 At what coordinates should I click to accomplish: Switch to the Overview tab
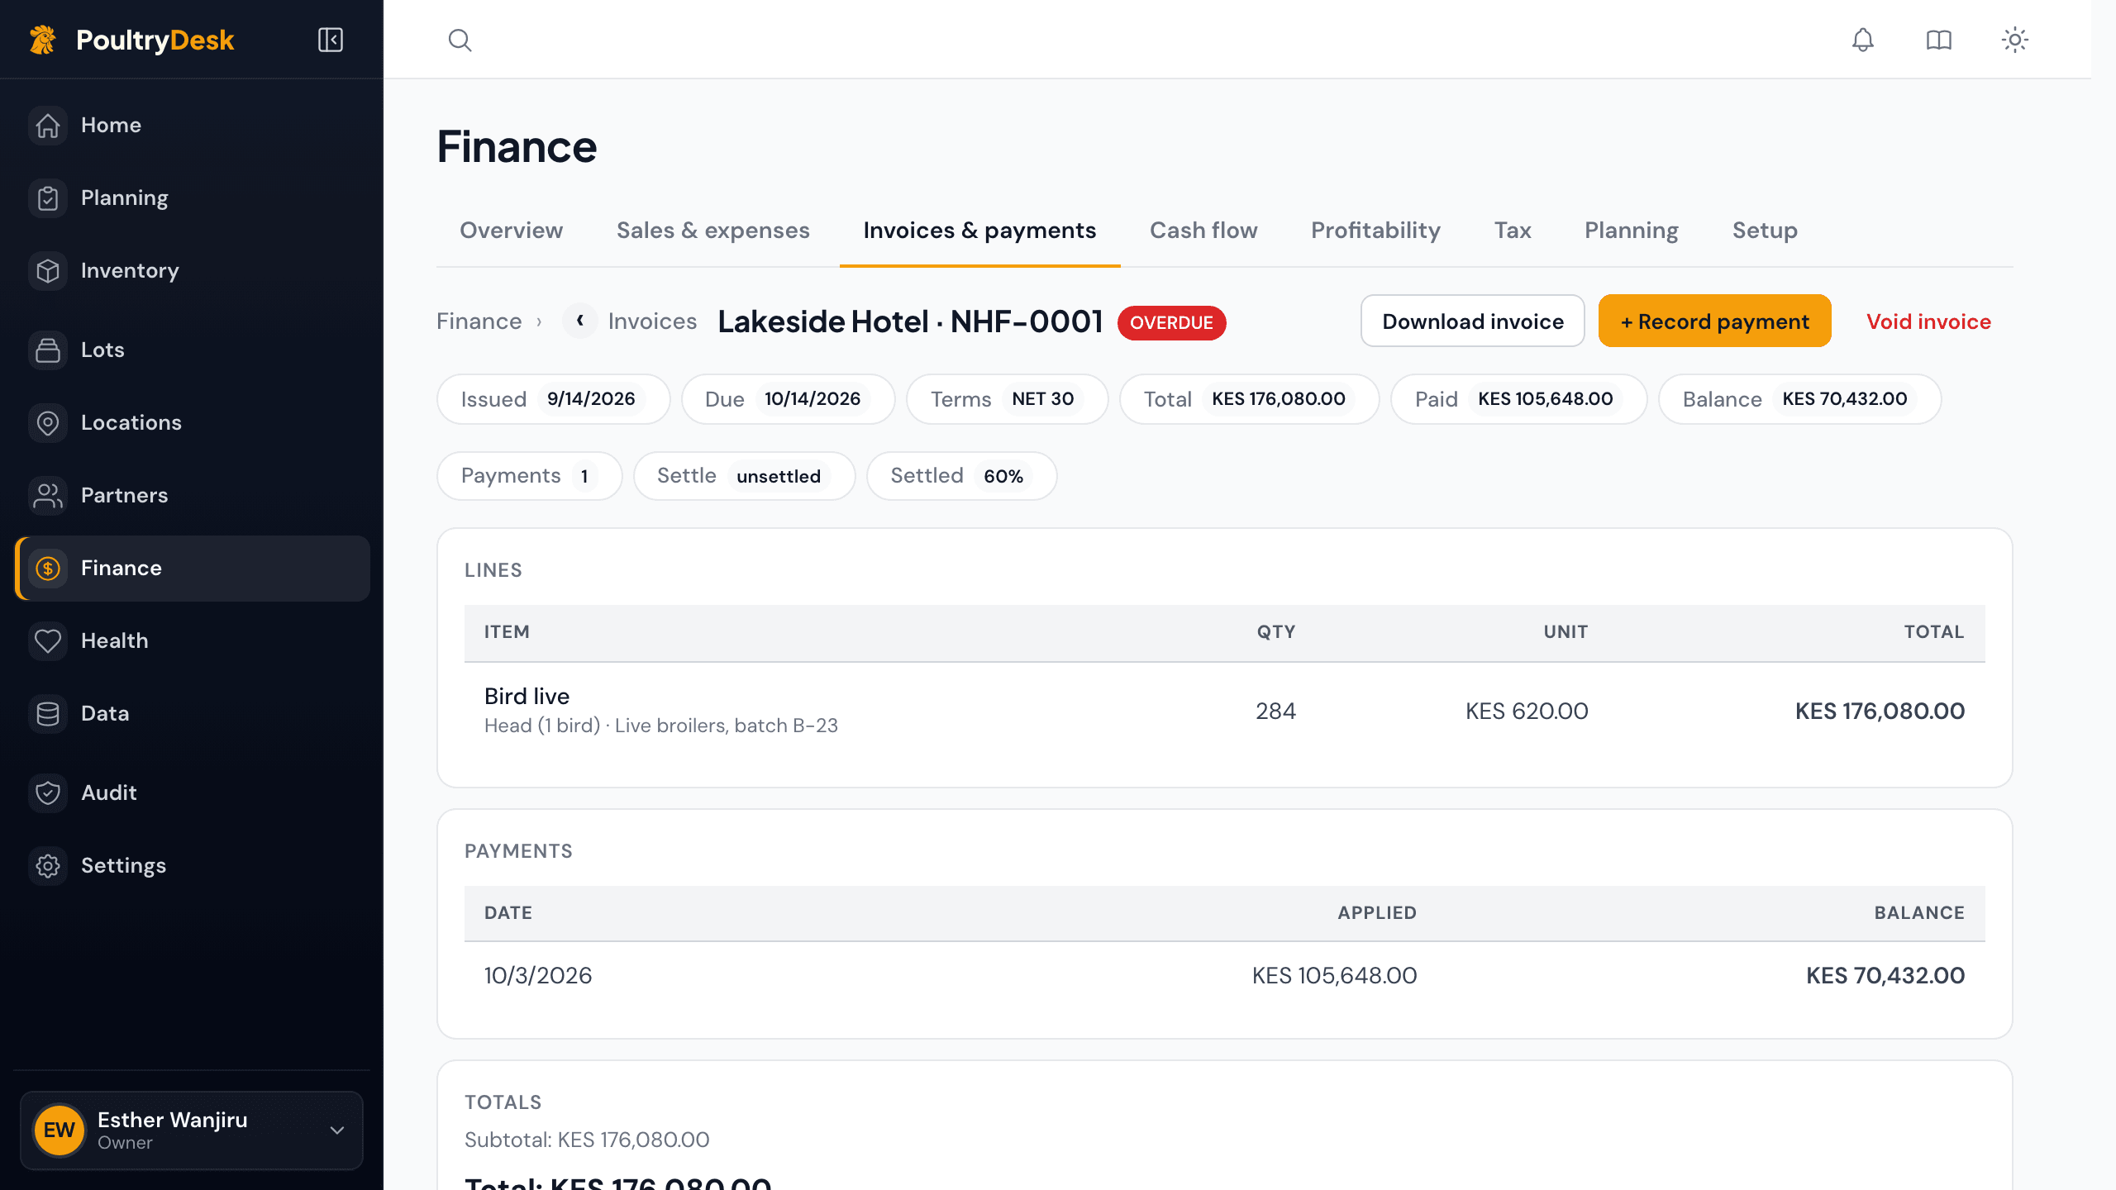[x=511, y=231]
